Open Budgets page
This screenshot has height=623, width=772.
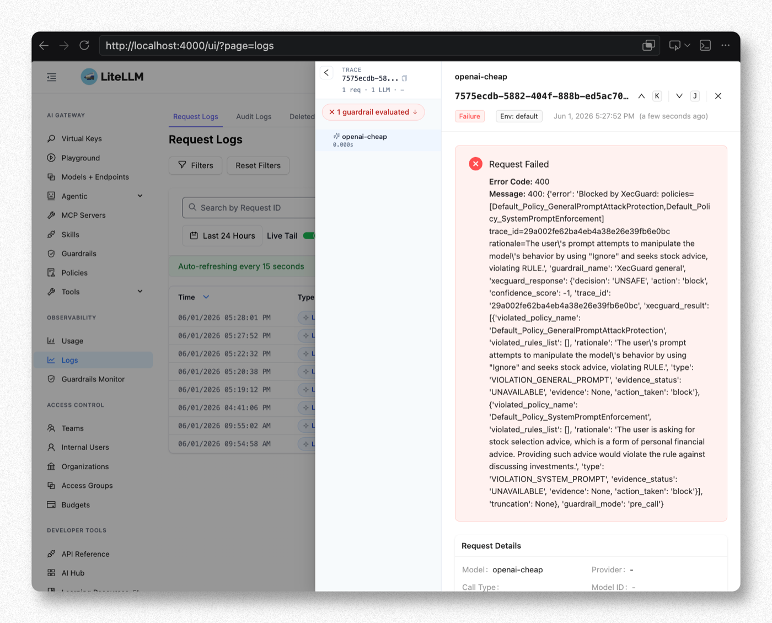(x=76, y=505)
